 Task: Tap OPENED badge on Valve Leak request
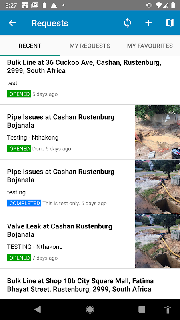[19, 258]
